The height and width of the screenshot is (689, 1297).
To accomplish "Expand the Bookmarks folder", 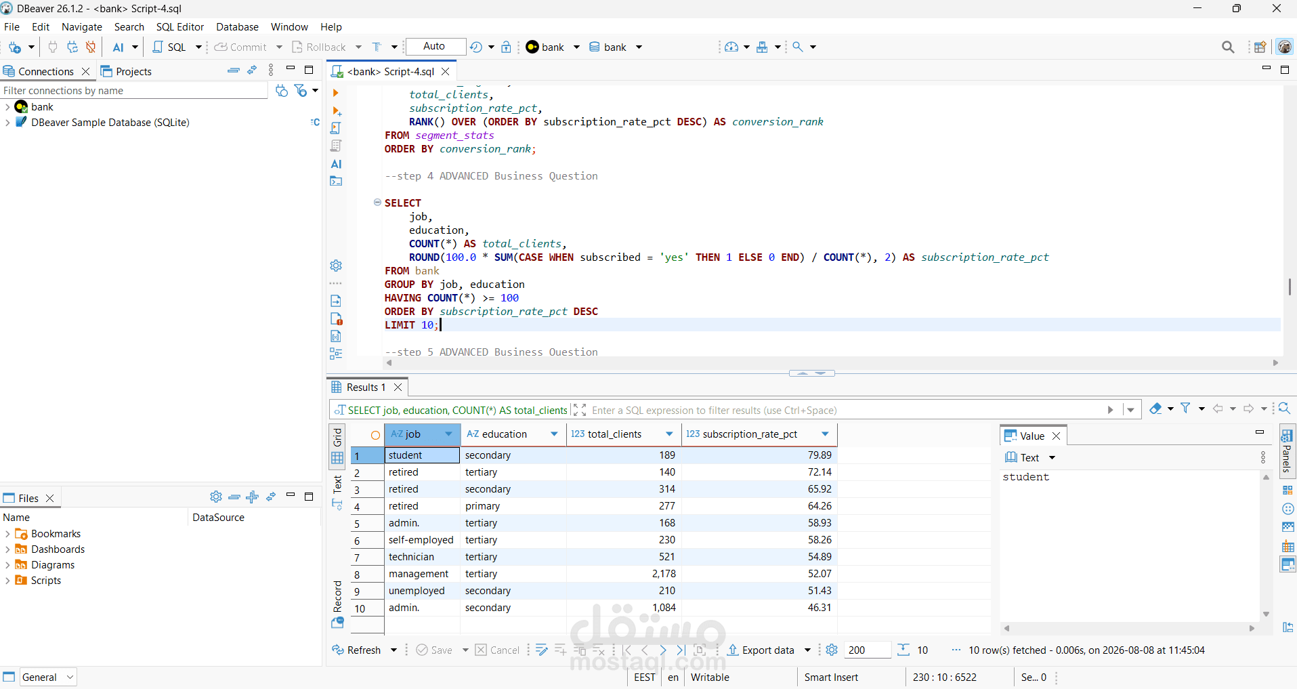I will click(7, 534).
